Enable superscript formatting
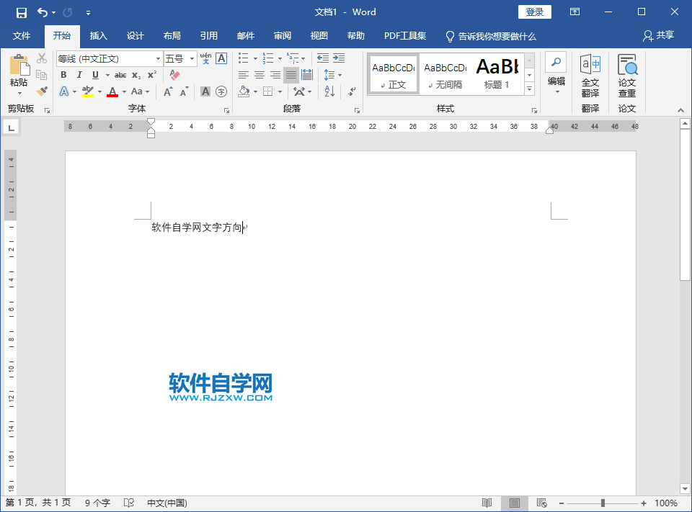This screenshot has width=692, height=512. tap(151, 74)
